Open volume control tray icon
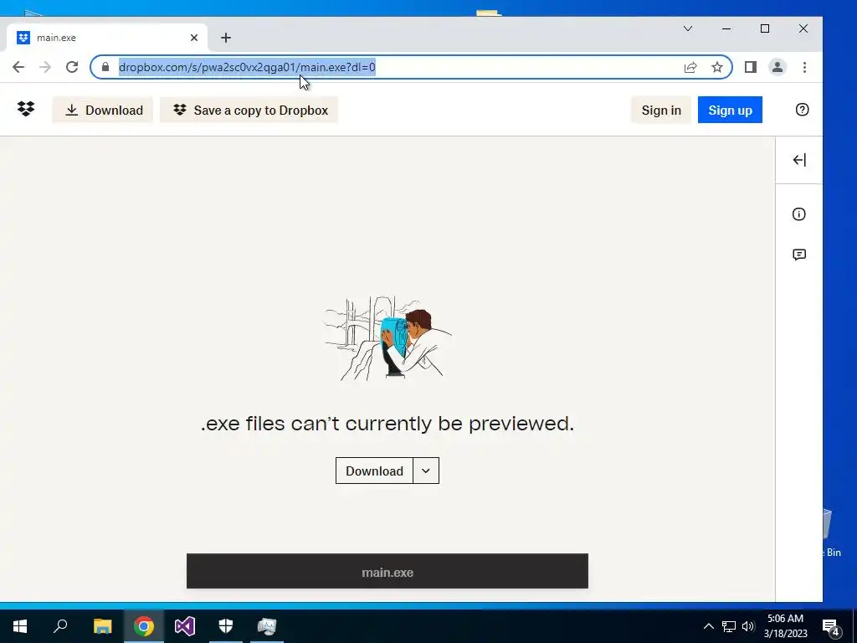This screenshot has width=857, height=643. (x=747, y=626)
